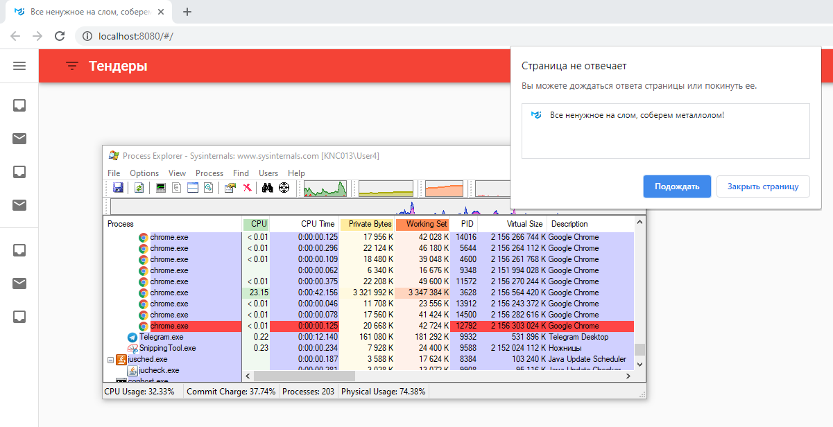
Task: Click the crosshair Find Window's Process icon
Action: (x=284, y=188)
